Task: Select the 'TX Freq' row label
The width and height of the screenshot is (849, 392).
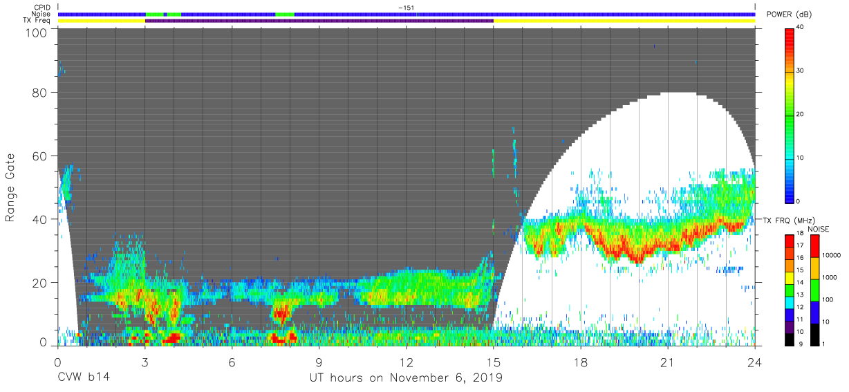Action: (37, 20)
